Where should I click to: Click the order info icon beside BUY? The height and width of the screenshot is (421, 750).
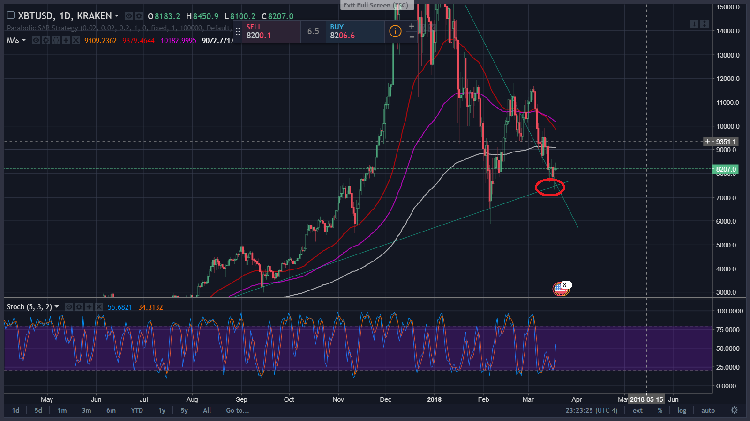pos(395,31)
